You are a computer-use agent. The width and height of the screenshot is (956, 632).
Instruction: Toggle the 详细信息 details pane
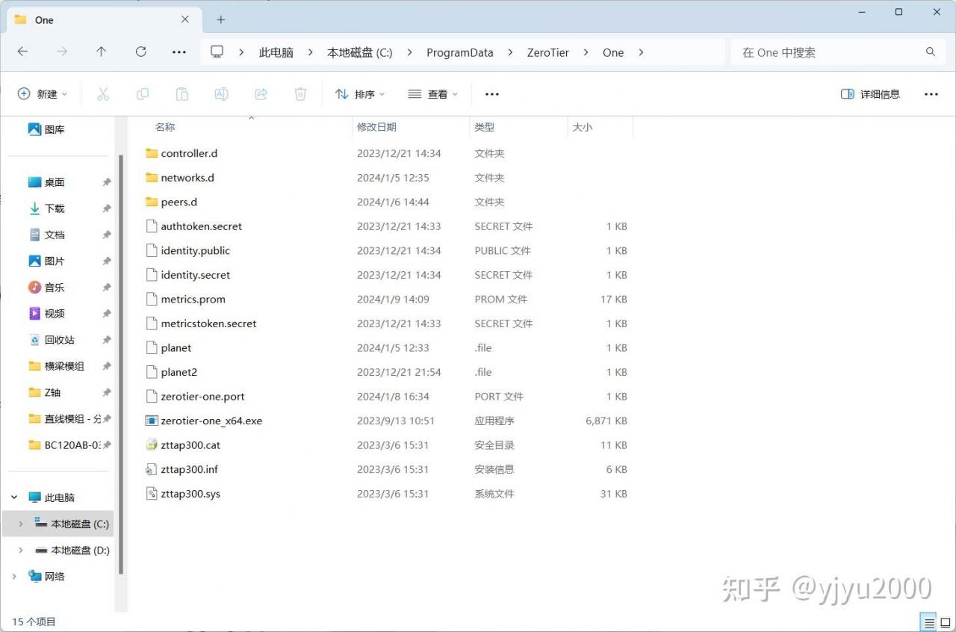pos(870,94)
